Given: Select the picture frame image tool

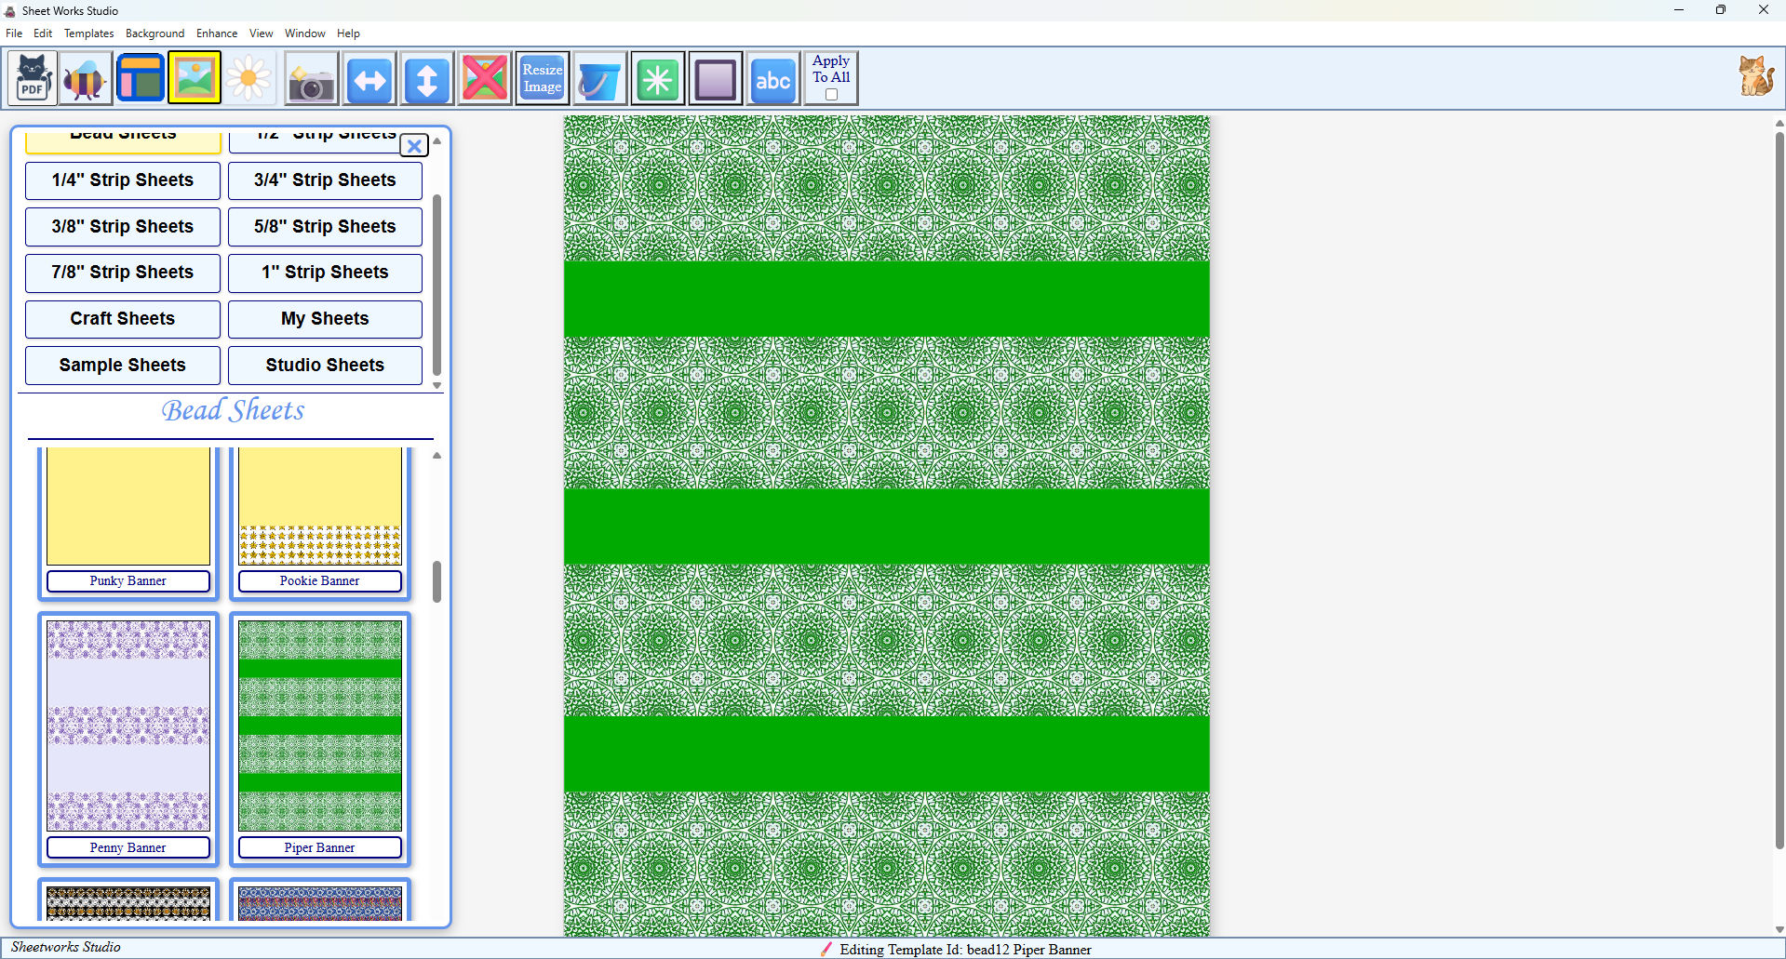Looking at the screenshot, I should pos(195,77).
